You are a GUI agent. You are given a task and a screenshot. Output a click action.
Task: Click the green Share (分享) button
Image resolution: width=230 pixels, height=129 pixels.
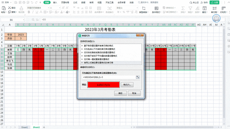214,3
